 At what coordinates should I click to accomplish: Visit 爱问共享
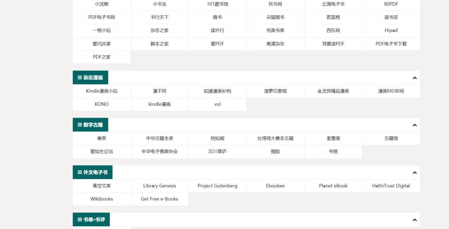(x=102, y=44)
